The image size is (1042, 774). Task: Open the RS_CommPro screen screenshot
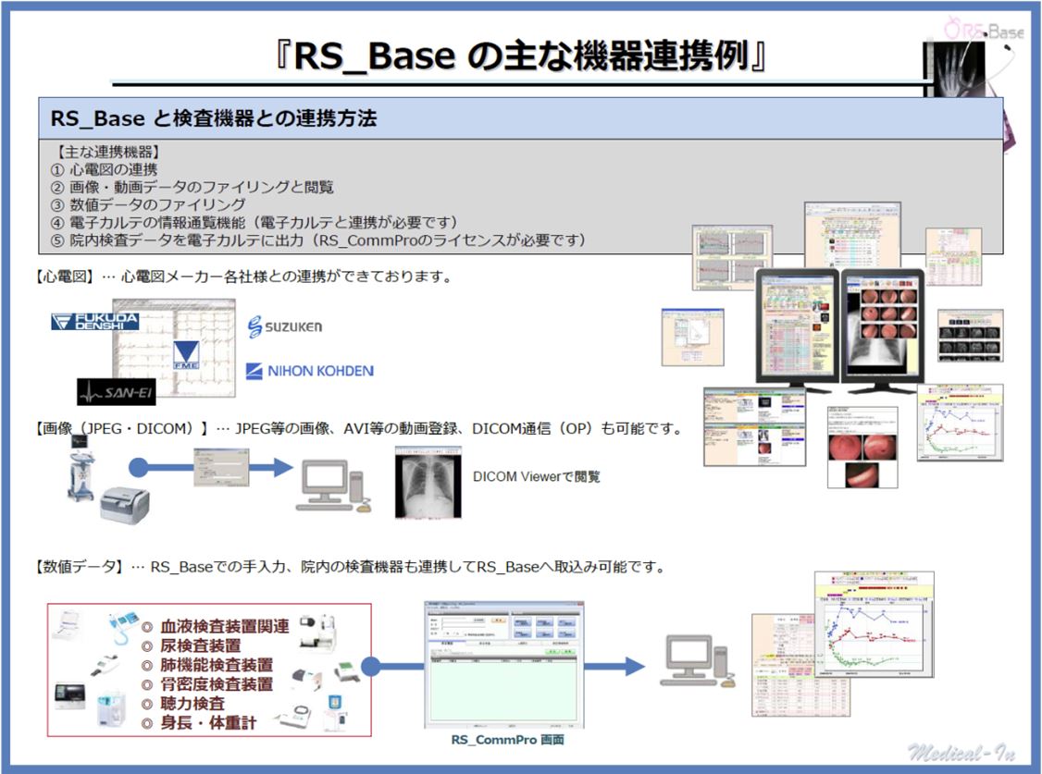pyautogui.click(x=503, y=664)
